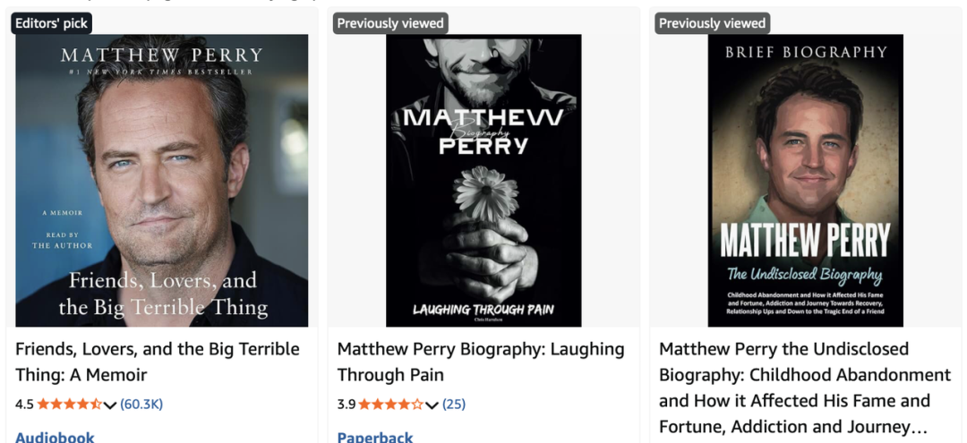Click Previously viewed badge on Laughing Through Pain
967x443 pixels.
pos(390,23)
